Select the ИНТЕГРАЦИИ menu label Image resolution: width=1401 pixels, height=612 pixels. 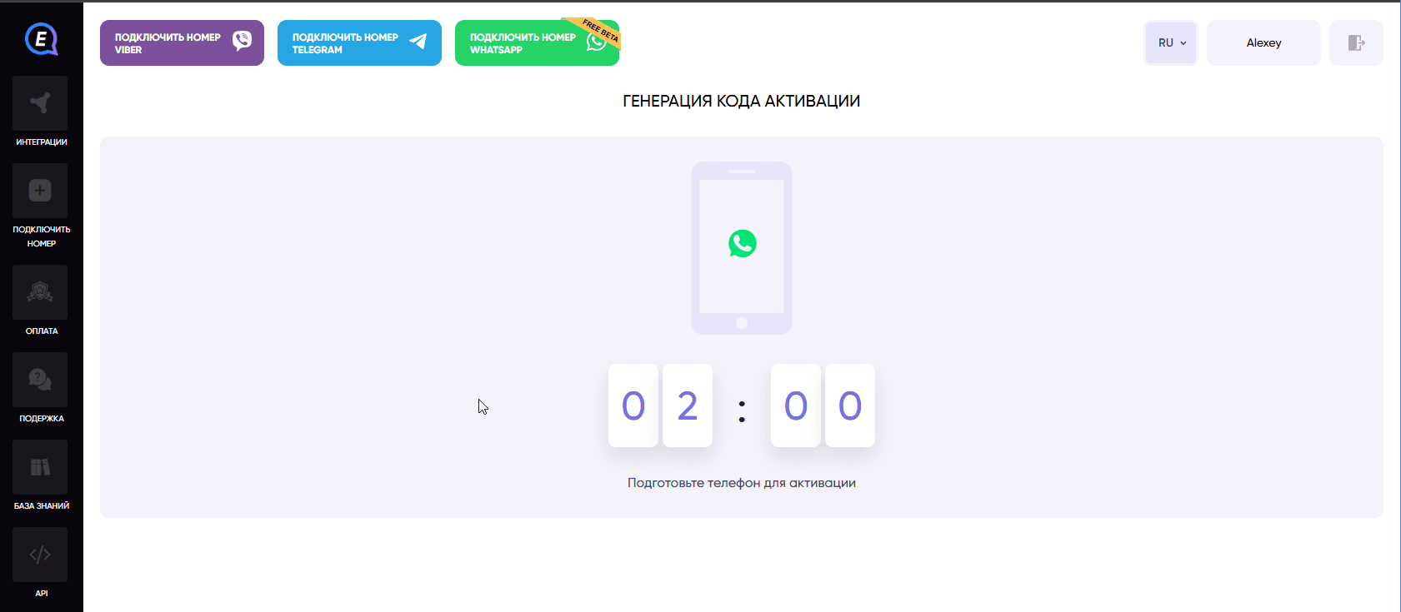point(42,142)
